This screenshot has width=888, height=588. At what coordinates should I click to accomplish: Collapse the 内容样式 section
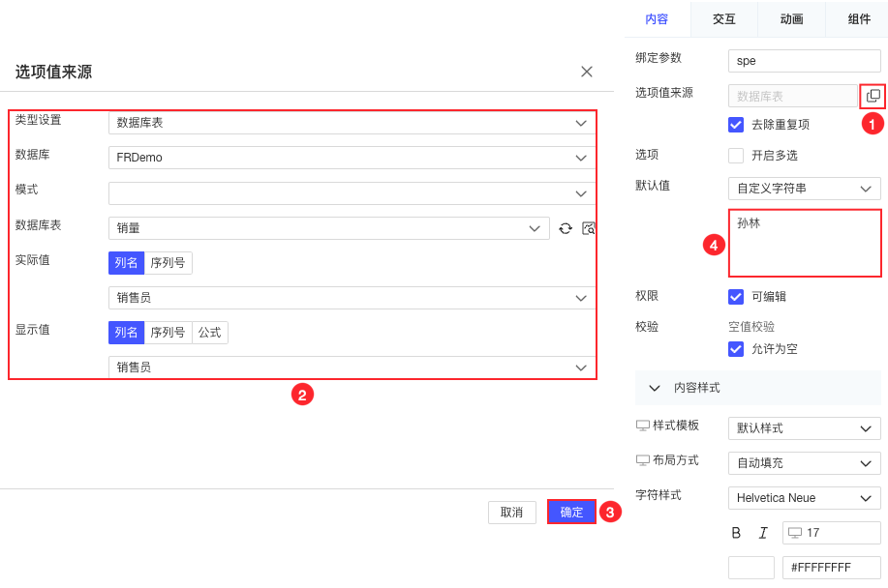point(655,388)
